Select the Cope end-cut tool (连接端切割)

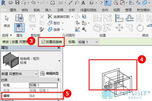59,17
